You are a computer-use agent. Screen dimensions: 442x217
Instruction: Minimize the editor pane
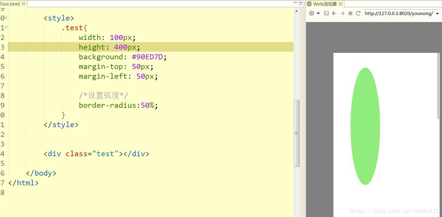pyautogui.click(x=295, y=3)
